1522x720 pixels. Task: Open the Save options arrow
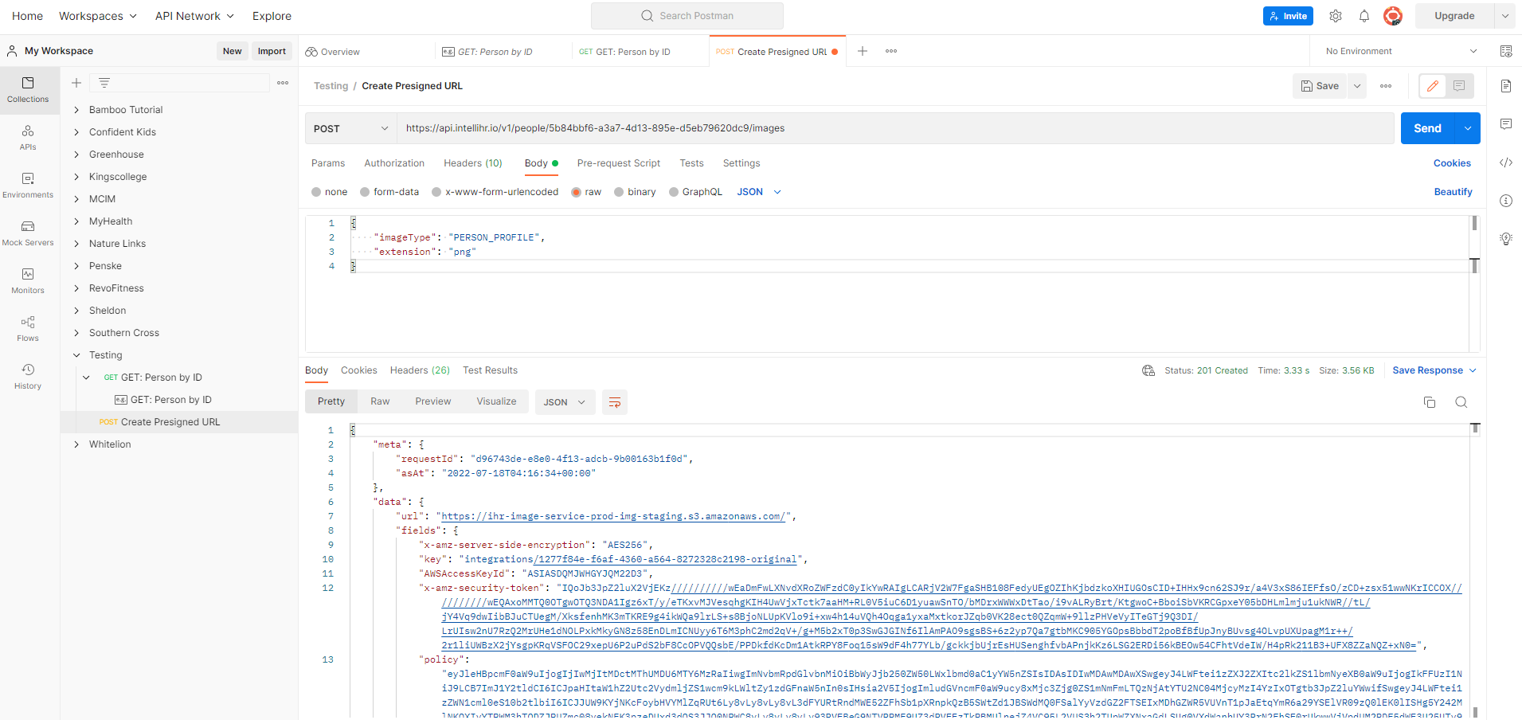pos(1357,86)
